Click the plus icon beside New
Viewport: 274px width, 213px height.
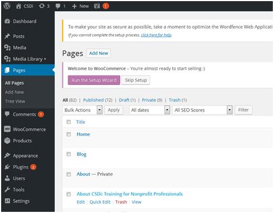click(x=74, y=6)
